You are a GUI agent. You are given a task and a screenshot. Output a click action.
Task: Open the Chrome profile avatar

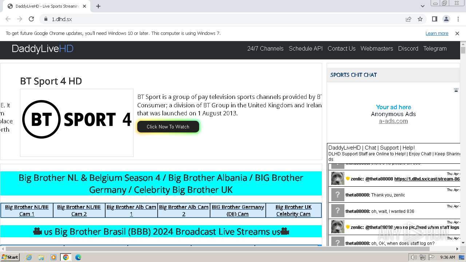pos(446,19)
